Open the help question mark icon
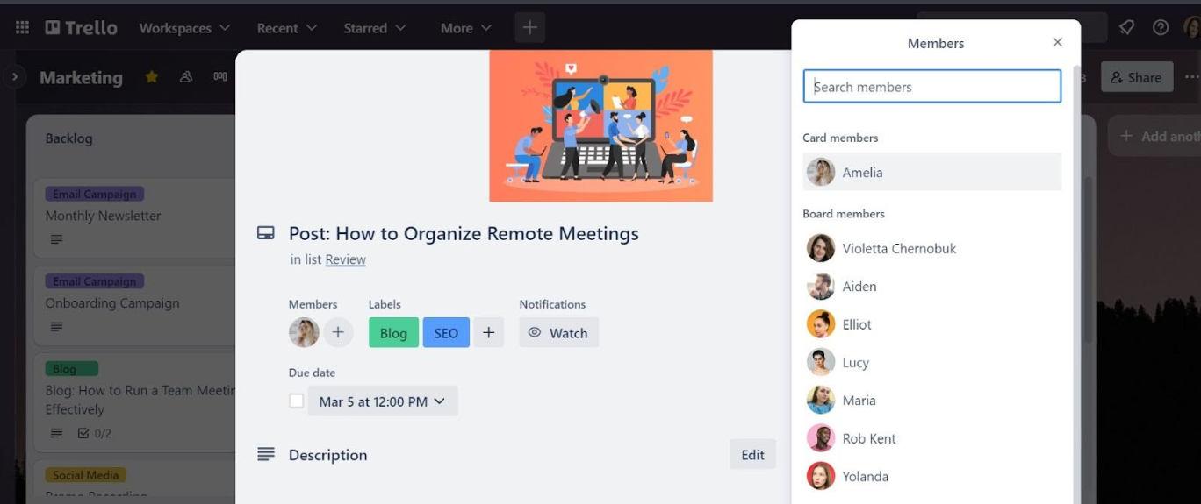1201x504 pixels. (1161, 28)
